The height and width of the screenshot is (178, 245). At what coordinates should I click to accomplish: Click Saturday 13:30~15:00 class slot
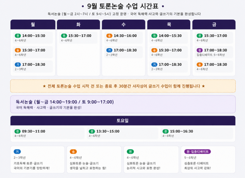pos(123,133)
